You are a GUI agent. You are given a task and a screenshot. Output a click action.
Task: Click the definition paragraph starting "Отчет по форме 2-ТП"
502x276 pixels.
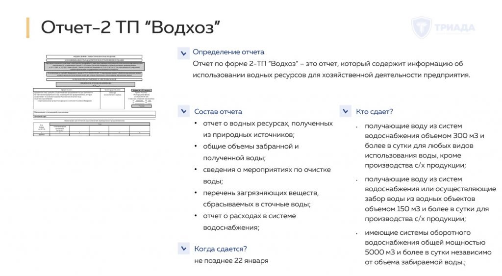click(331, 69)
